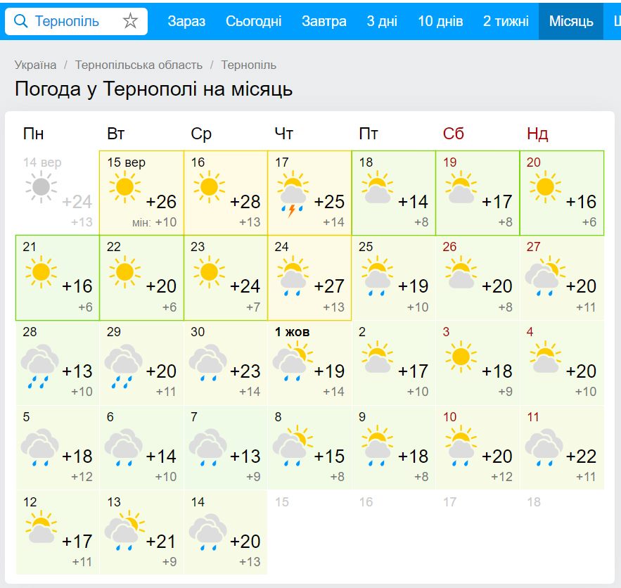Click rain-with-sun icon on day 24
The height and width of the screenshot is (588, 621).
(293, 276)
